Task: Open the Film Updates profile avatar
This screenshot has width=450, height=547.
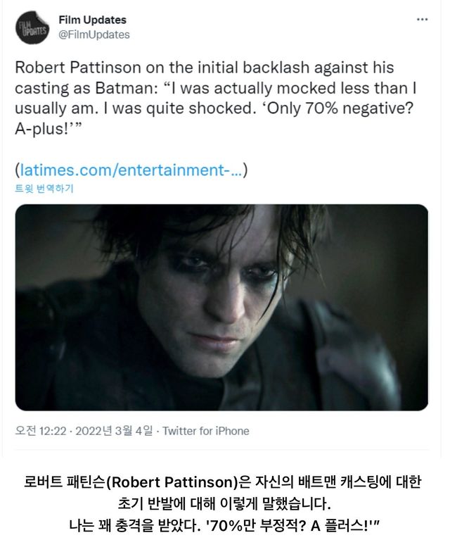Action: (32, 27)
